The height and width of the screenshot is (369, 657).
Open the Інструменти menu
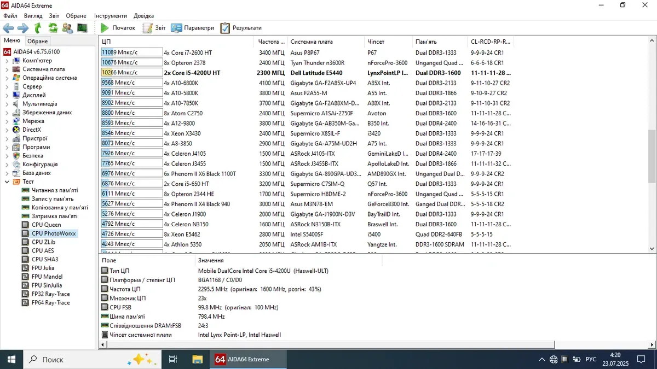(110, 16)
